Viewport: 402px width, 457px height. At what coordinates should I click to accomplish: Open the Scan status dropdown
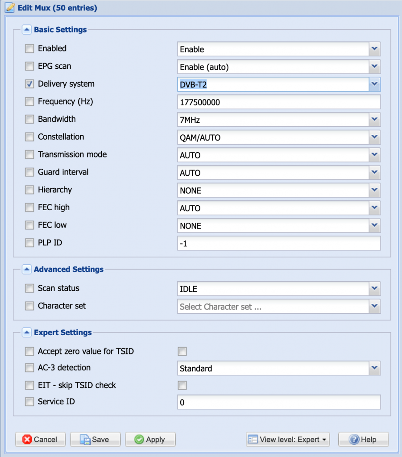(374, 289)
